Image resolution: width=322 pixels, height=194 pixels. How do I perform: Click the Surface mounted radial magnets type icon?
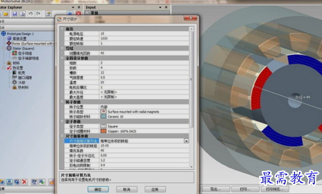(x=103, y=111)
